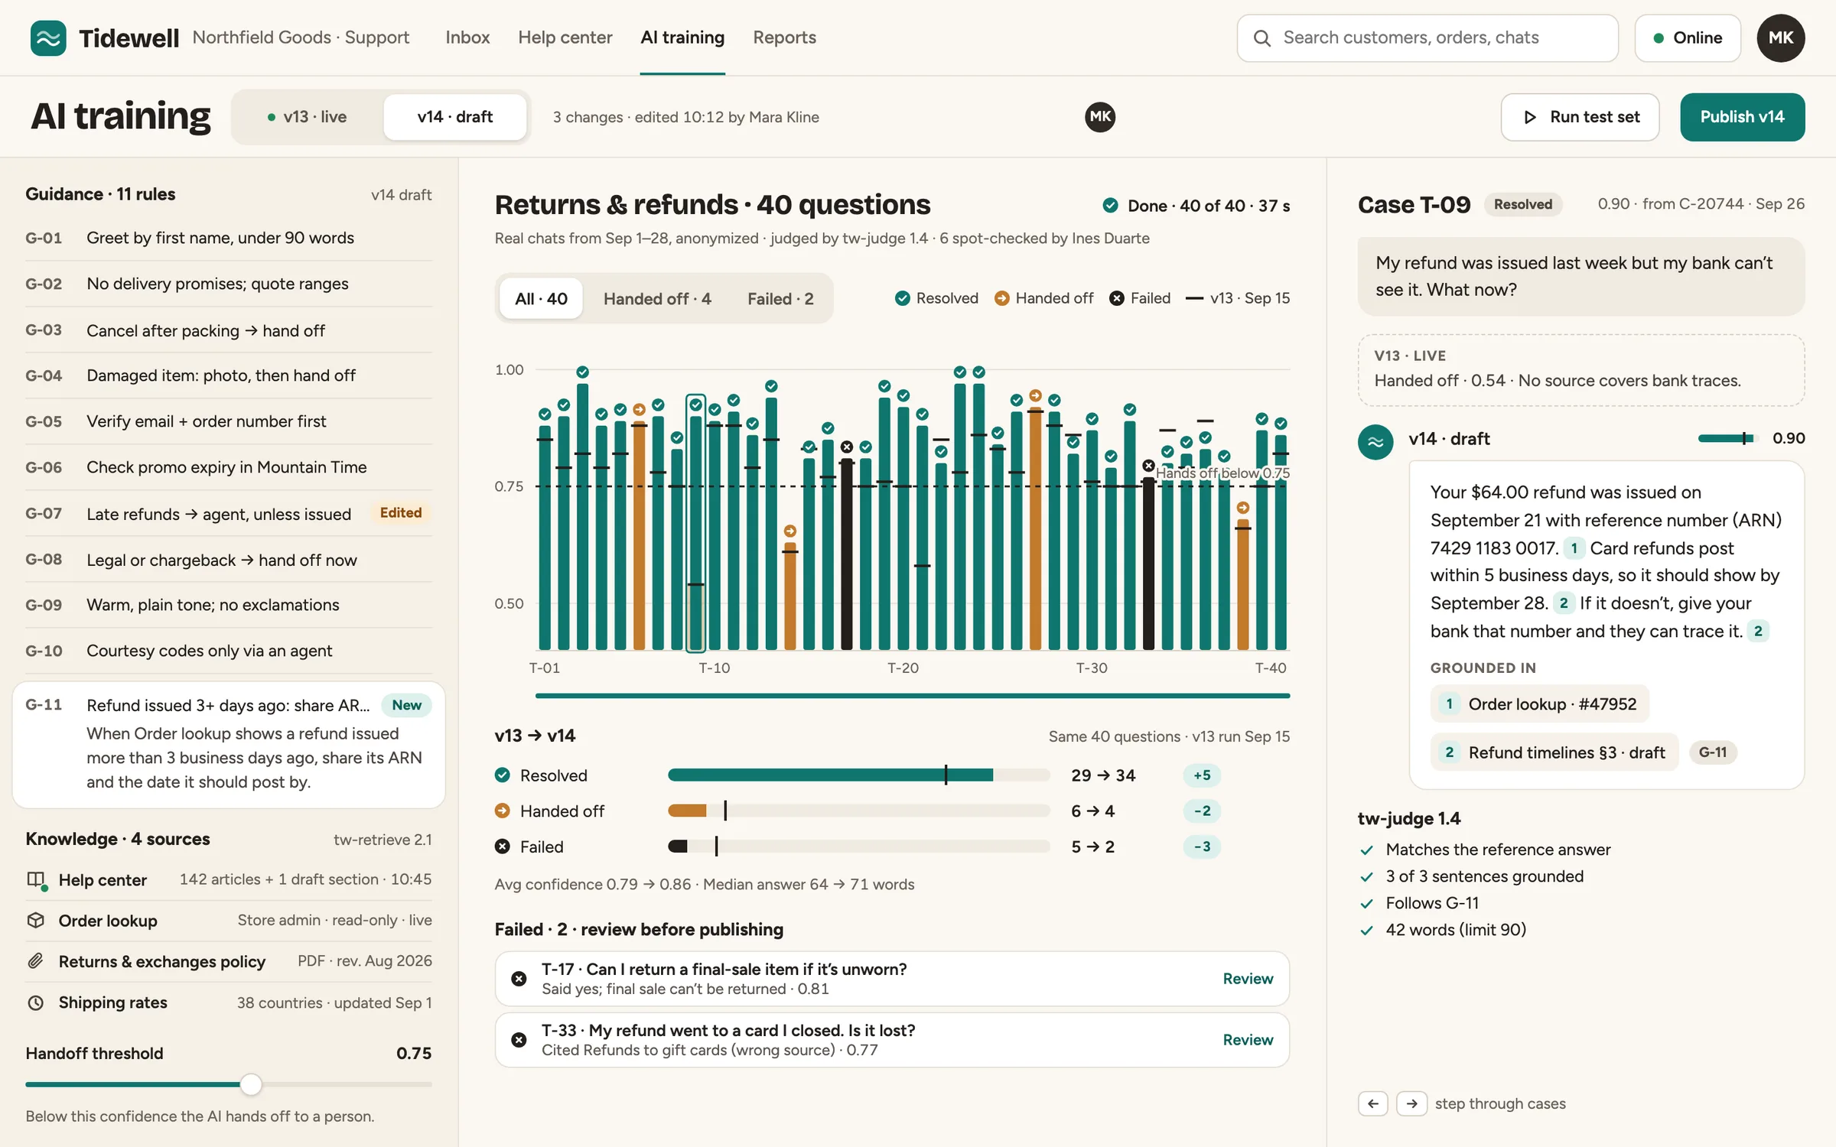1836x1147 pixels.
Task: Open the MK profile avatar in header
Action: tap(1780, 37)
